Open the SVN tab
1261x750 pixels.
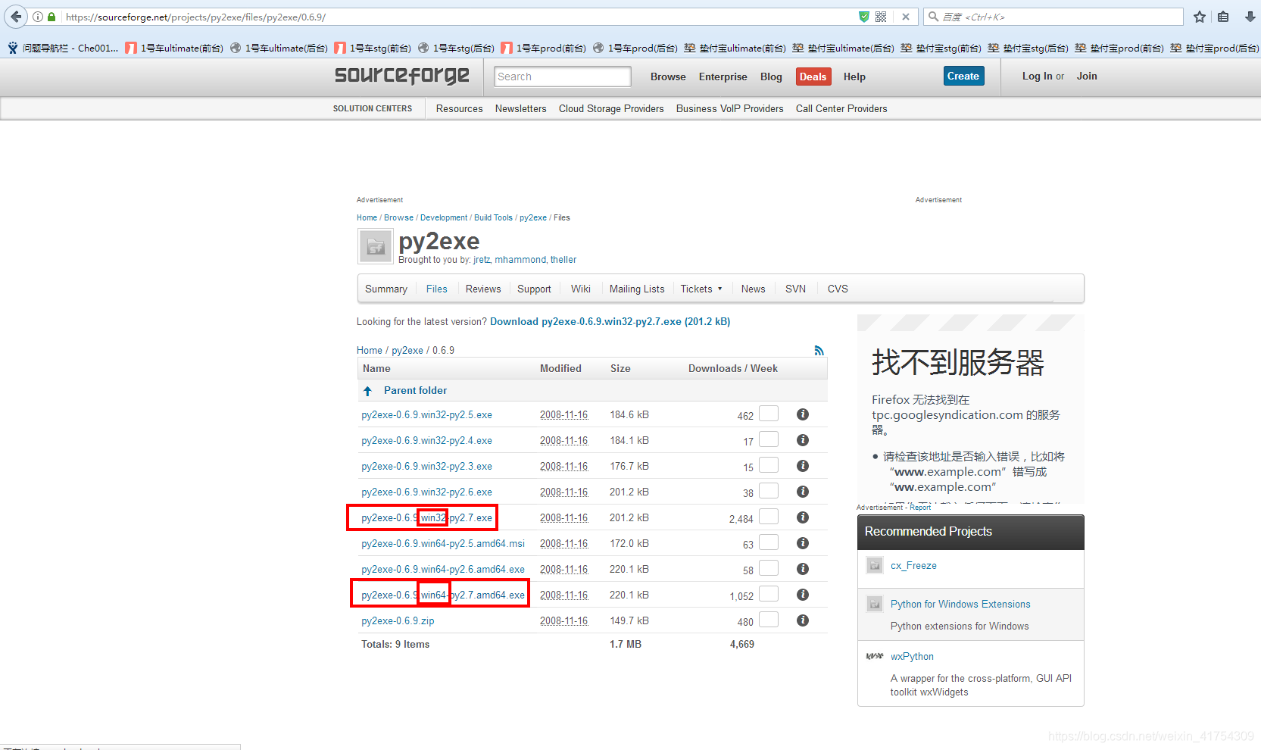(795, 289)
